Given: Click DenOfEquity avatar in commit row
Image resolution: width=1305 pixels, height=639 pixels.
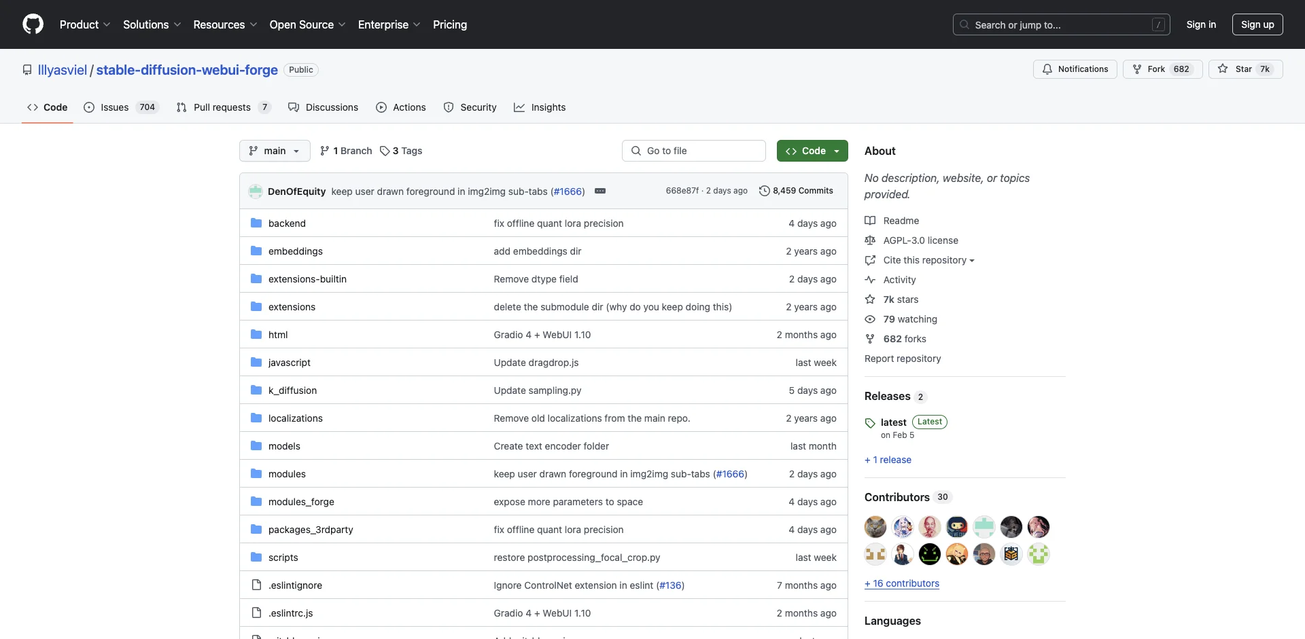Looking at the screenshot, I should [x=256, y=191].
